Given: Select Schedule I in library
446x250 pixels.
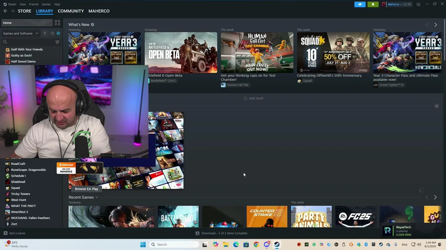Looking at the screenshot, I should coord(18,176).
